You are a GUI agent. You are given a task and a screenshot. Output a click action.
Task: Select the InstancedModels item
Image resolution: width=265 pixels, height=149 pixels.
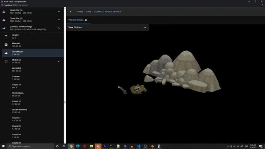pyautogui.click(x=33, y=111)
